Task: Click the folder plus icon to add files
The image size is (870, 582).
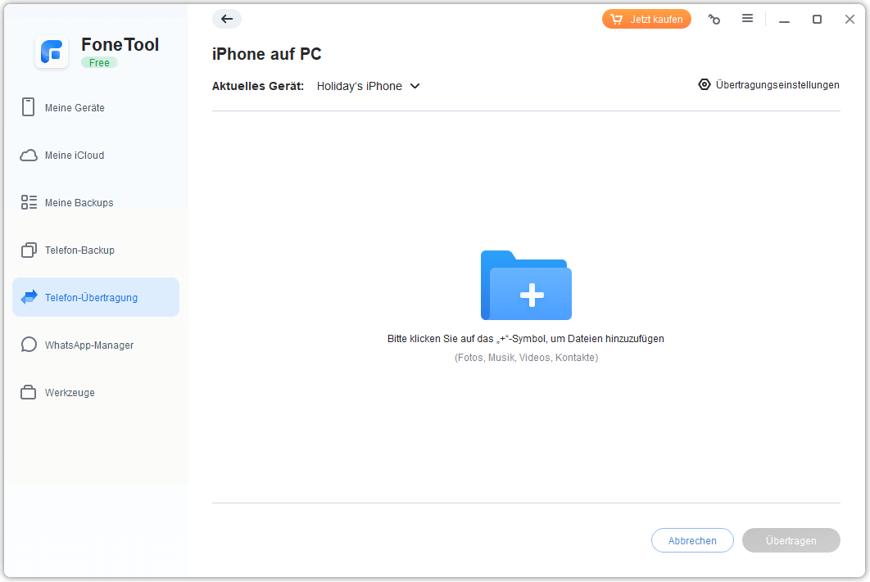Action: coord(526,286)
